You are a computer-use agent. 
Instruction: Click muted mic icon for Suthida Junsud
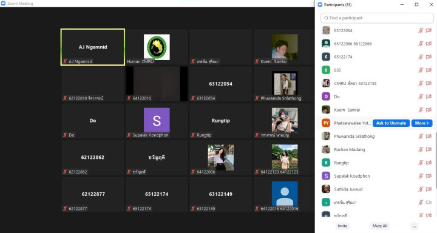pos(421,189)
